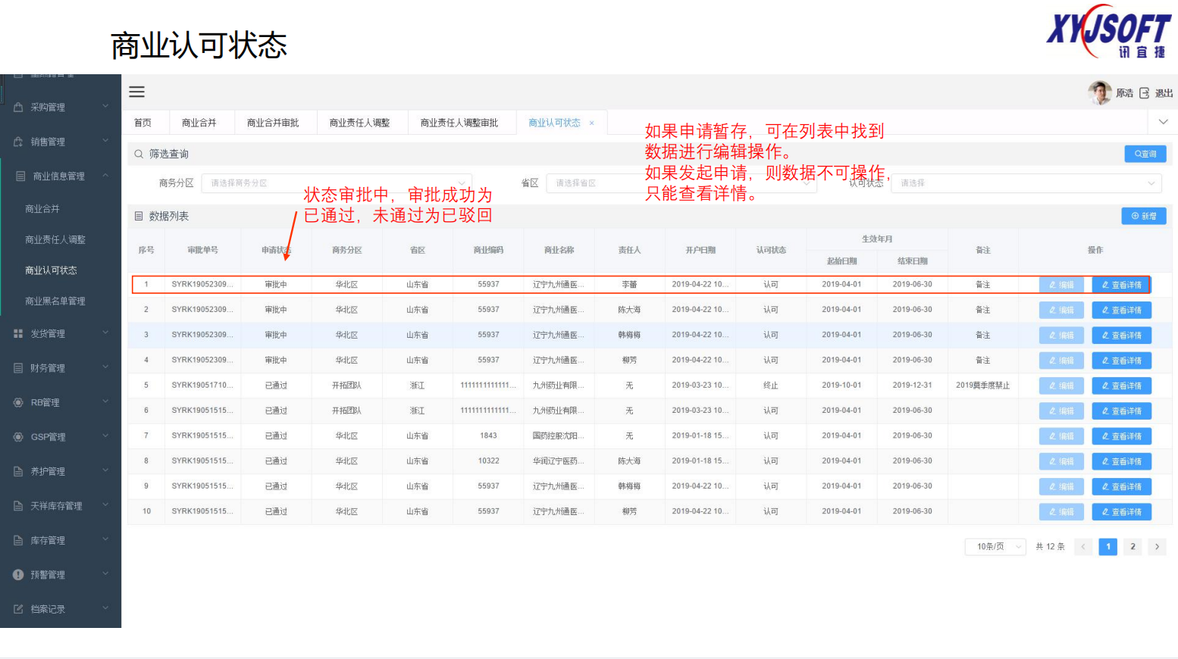1178x659 pixels.
Task: Click the 天祥库存管理 sidebar icon
Action: click(18, 506)
